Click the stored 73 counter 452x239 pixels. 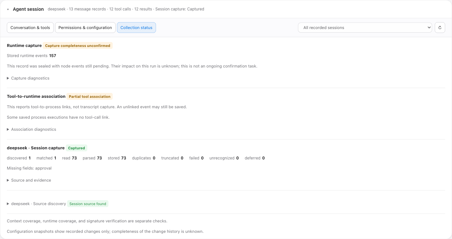pyautogui.click(x=117, y=158)
